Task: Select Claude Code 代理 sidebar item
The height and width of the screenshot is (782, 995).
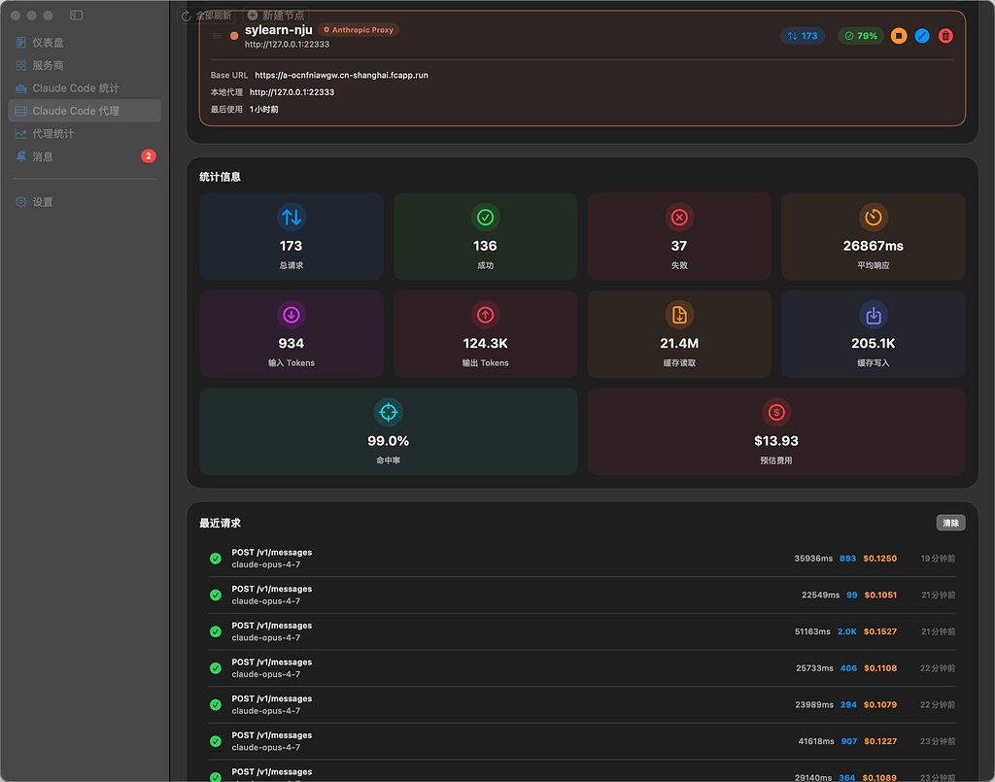Action: click(85, 111)
